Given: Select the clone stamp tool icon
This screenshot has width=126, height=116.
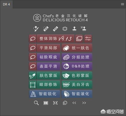Looking at the screenshot, I should (x=74, y=29).
